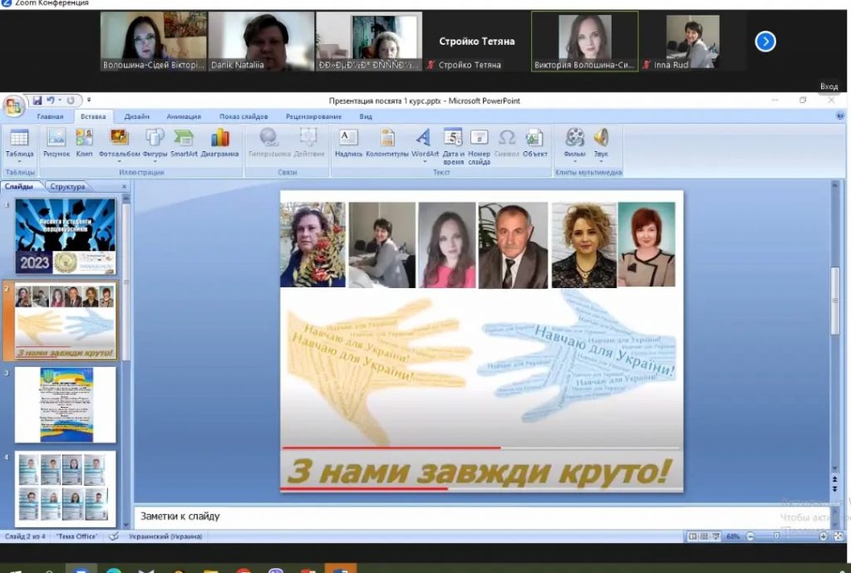The height and width of the screenshot is (573, 851).
Task: Start slide show view from status bar
Action: (715, 536)
